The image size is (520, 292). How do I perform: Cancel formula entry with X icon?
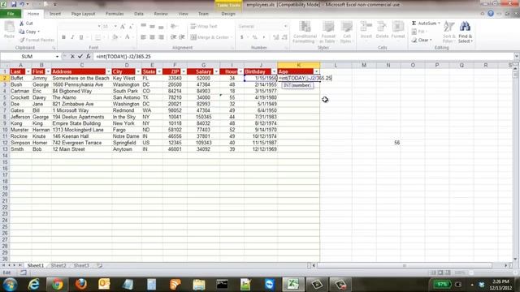[x=72, y=57]
